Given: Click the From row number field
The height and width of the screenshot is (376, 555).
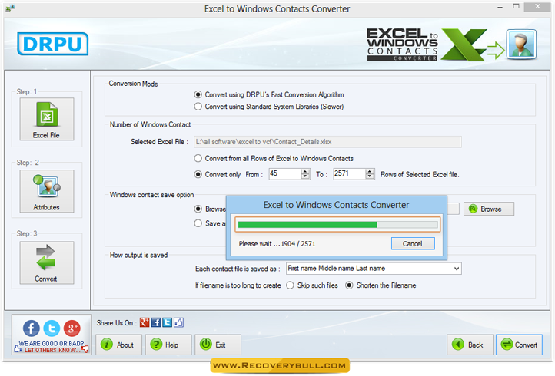Looking at the screenshot, I should point(285,174).
